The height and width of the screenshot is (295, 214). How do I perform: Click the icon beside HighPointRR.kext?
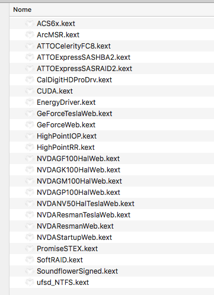point(30,147)
